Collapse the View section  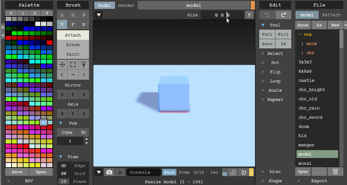pos(61,157)
